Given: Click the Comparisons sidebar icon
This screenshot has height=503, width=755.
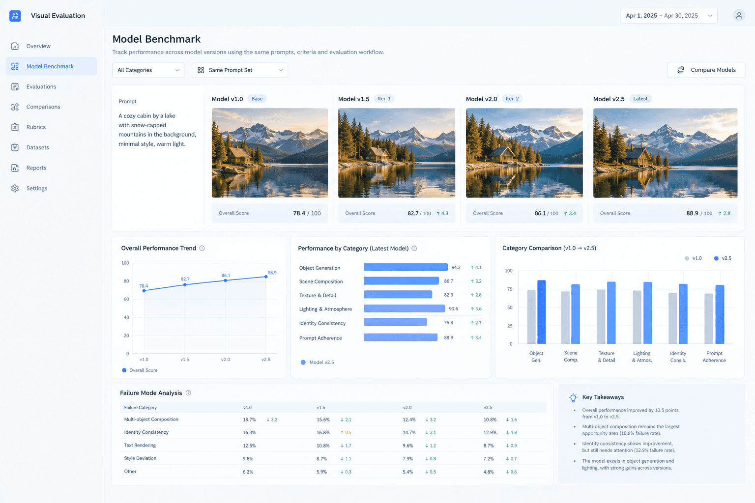Looking at the screenshot, I should coord(15,107).
